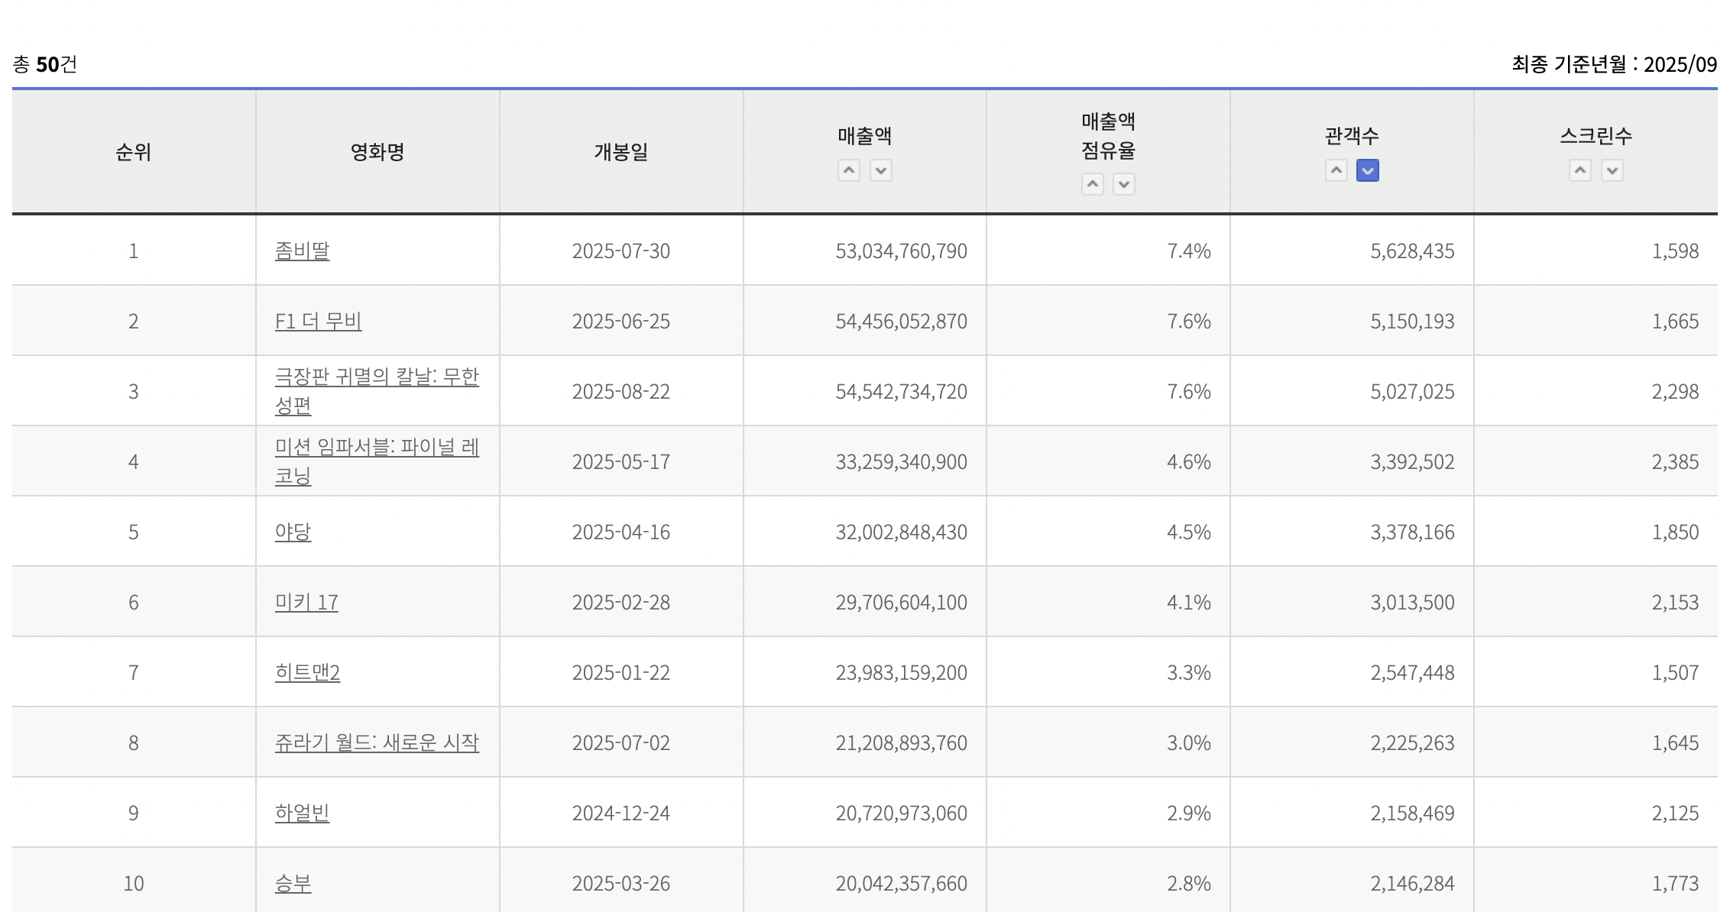Open 미션 임파서블: 파이널 레코닝 link
This screenshot has height=912, width=1730.
376,447
